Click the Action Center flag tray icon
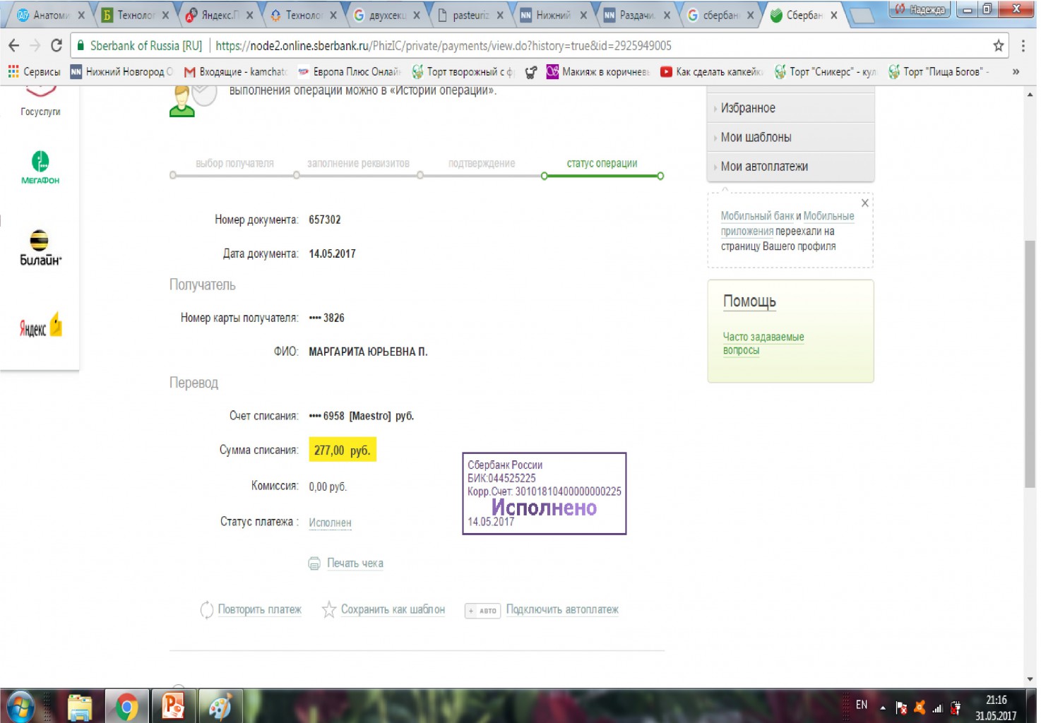The width and height of the screenshot is (1041, 723). [x=901, y=707]
